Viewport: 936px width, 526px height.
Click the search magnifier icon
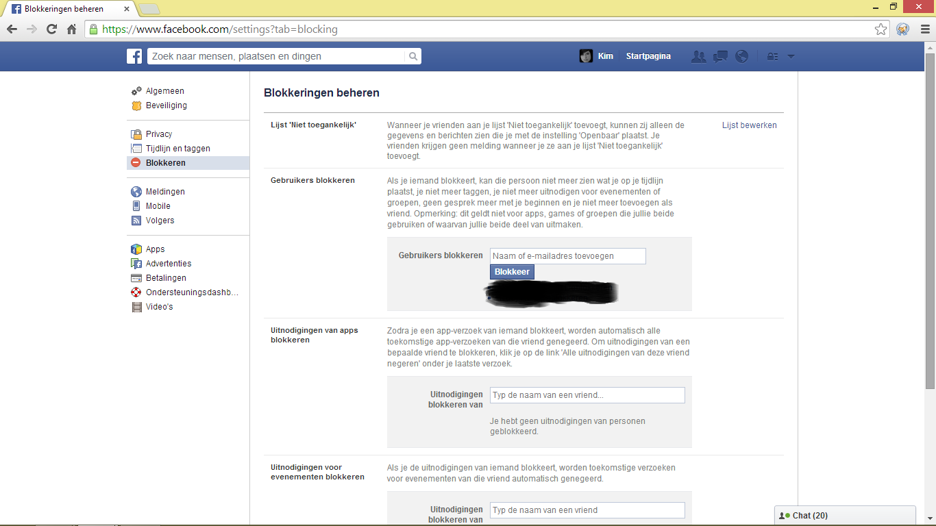412,56
